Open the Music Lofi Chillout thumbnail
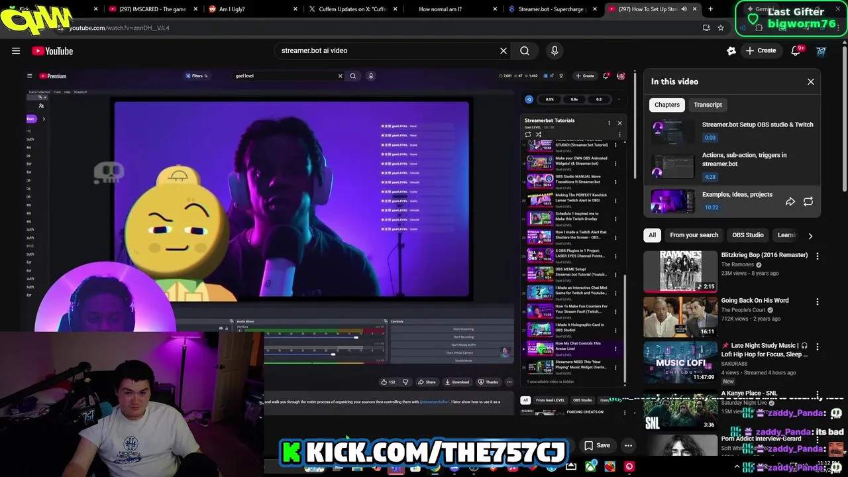The height and width of the screenshot is (477, 848). [680, 362]
